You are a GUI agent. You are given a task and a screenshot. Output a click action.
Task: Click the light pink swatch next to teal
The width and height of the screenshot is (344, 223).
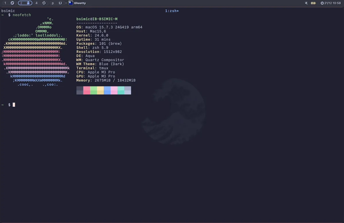tap(114, 90)
